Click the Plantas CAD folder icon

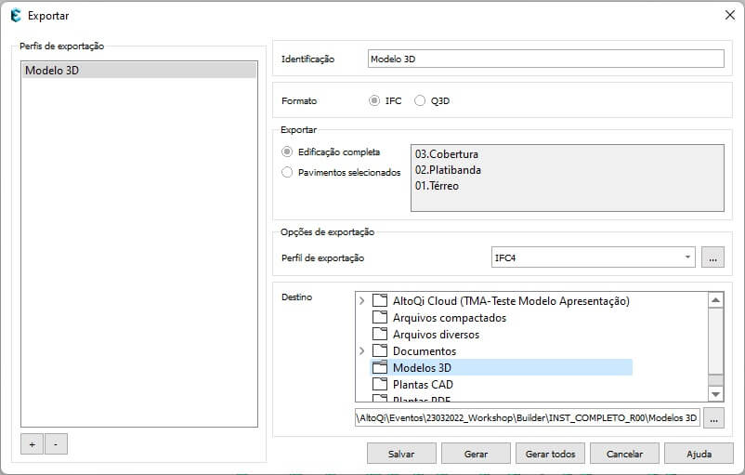(x=380, y=384)
